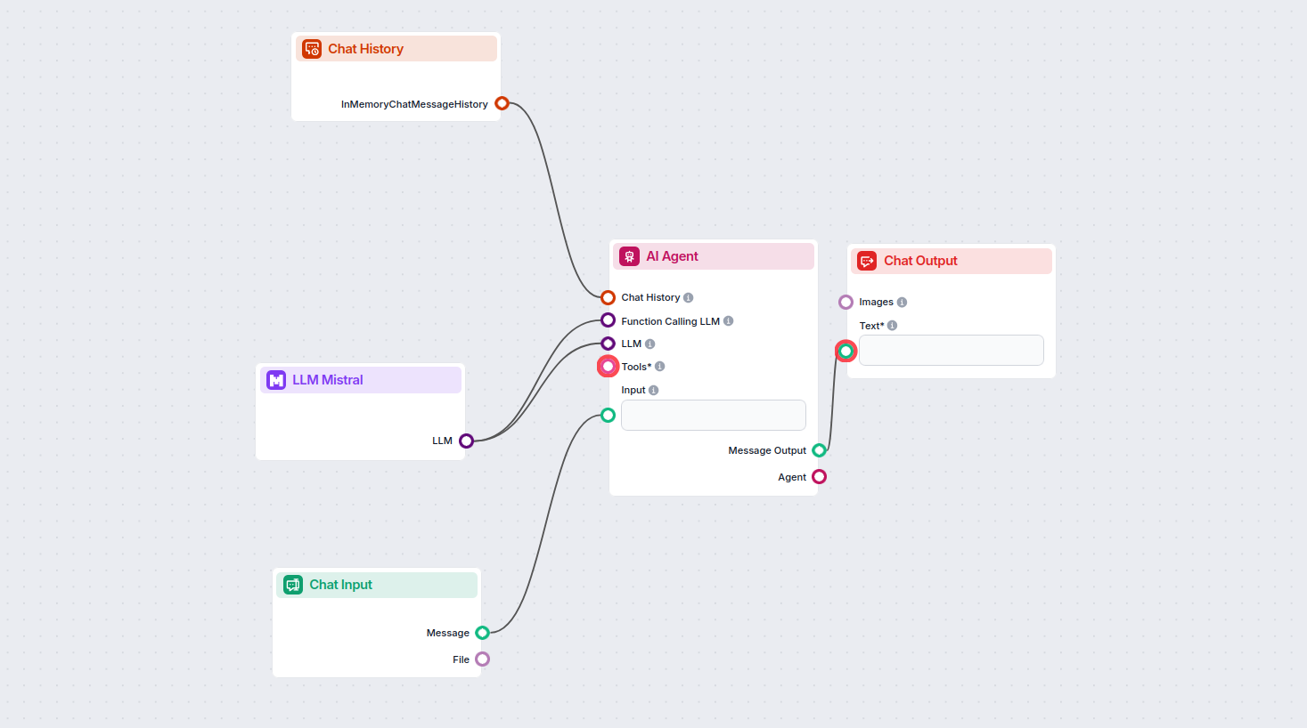The width and height of the screenshot is (1307, 728).
Task: Click info icon beside Text label
Action: pyautogui.click(x=892, y=326)
